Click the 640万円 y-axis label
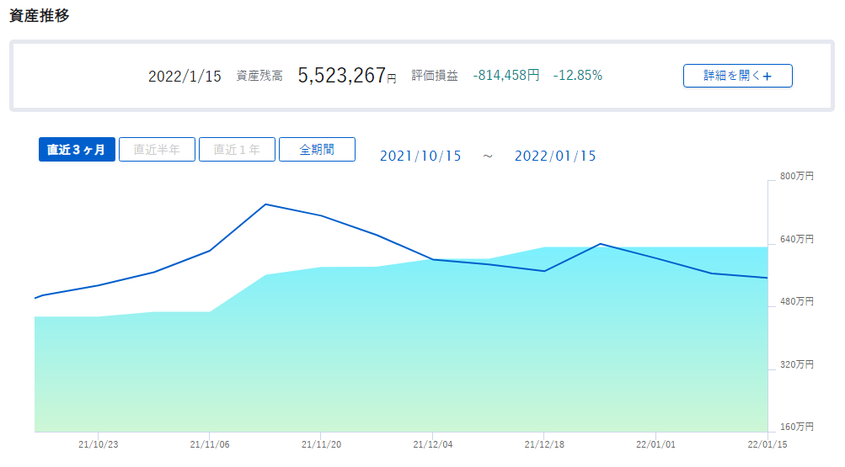 [x=796, y=239]
